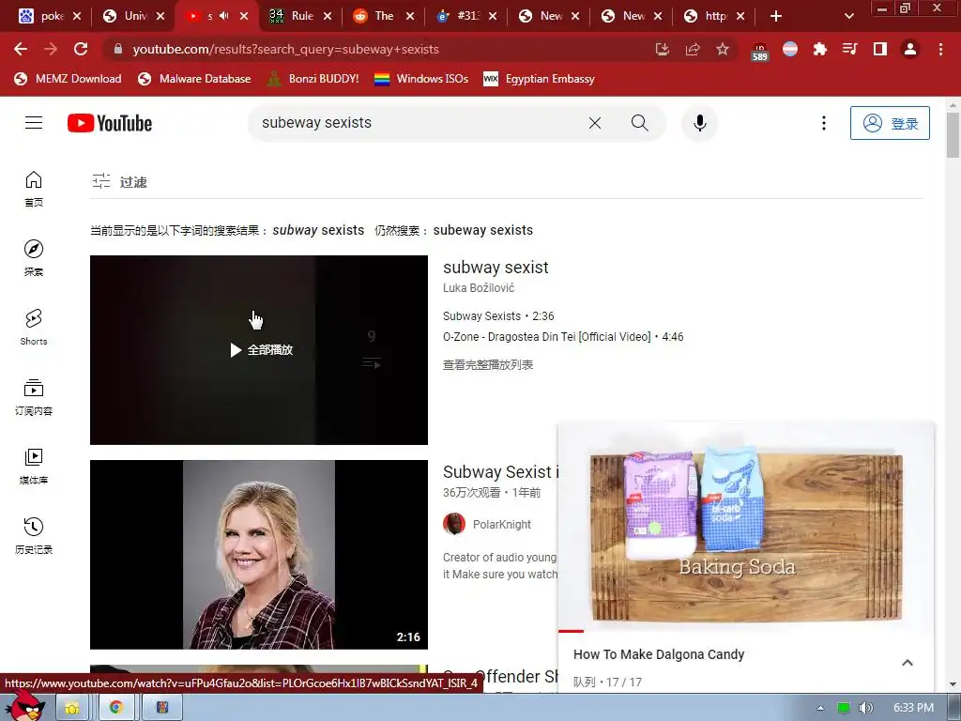Open How To Make Dalgona Candy title

[x=659, y=654]
